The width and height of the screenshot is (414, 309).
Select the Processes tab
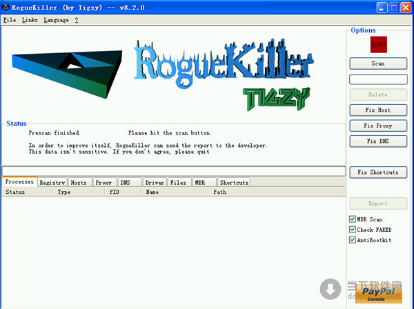(x=19, y=181)
